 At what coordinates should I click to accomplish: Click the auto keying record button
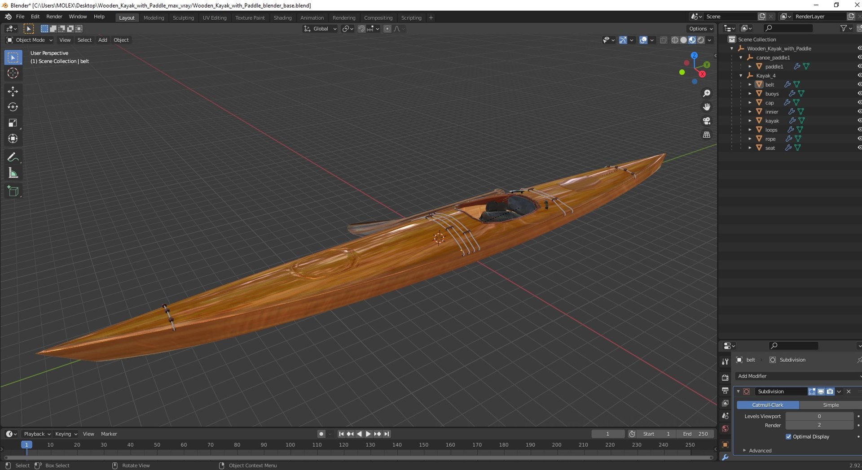[321, 434]
